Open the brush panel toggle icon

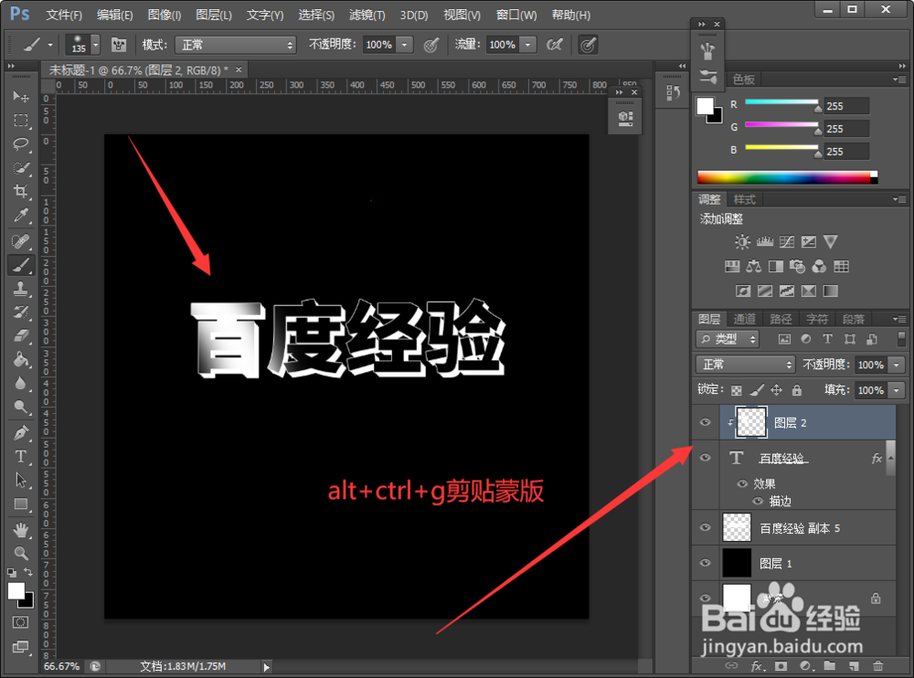click(x=119, y=45)
